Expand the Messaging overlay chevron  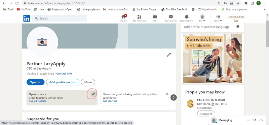(261, 120)
